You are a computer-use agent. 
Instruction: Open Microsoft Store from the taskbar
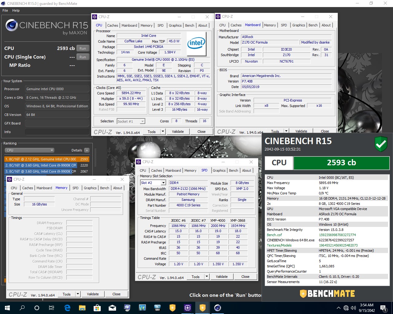pyautogui.click(x=97, y=308)
